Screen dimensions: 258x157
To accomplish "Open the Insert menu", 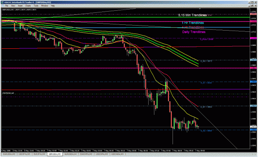I will 20,6.
